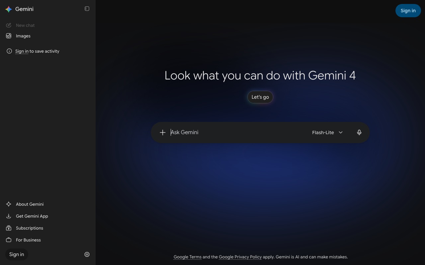Image resolution: width=425 pixels, height=265 pixels.
Task: Activate the microphone voice input
Action: (x=359, y=132)
